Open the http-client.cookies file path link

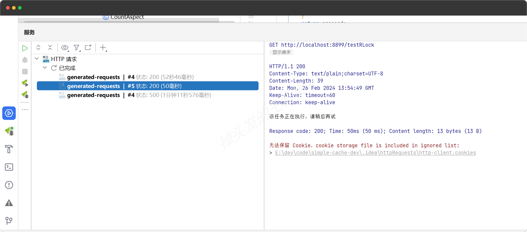pos(375,153)
